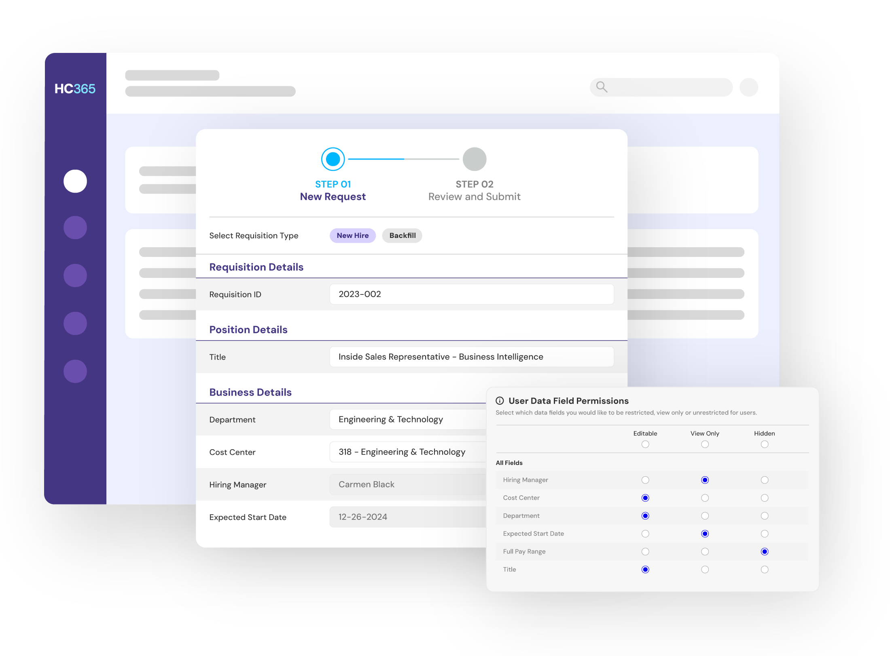Click the Title input field

[471, 357]
